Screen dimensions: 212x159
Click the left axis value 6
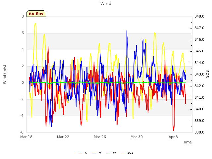23,33
